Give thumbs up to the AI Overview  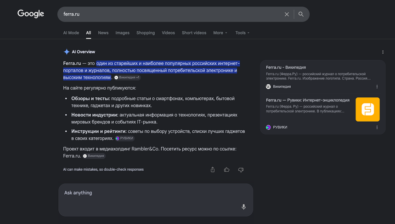tap(227, 170)
